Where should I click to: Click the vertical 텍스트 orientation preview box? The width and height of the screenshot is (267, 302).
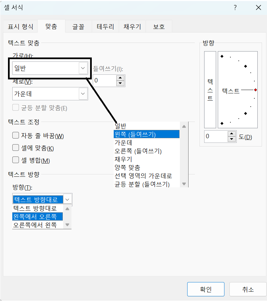210,90
